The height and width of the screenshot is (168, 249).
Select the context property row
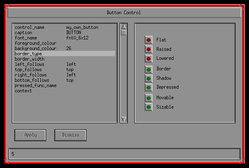pyautogui.click(x=65, y=91)
